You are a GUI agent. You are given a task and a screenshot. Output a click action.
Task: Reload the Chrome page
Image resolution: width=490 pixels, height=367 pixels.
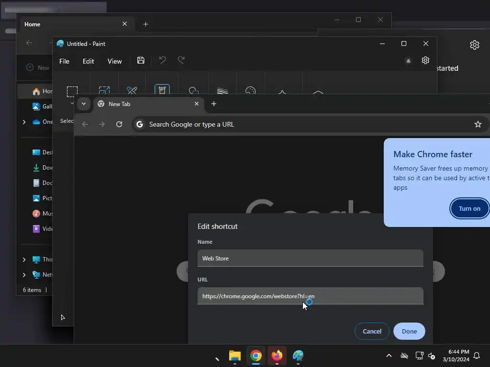pos(119,124)
